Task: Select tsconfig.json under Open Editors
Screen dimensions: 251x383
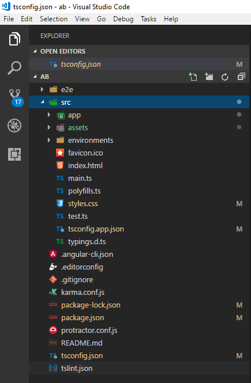Action: (139, 64)
